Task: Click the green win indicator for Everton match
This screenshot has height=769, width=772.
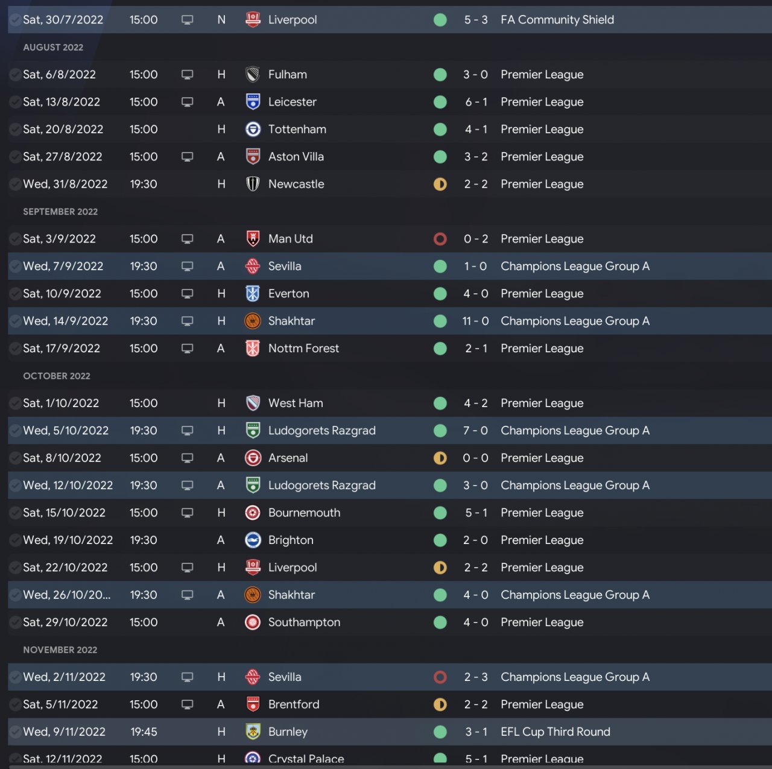Action: (x=440, y=294)
